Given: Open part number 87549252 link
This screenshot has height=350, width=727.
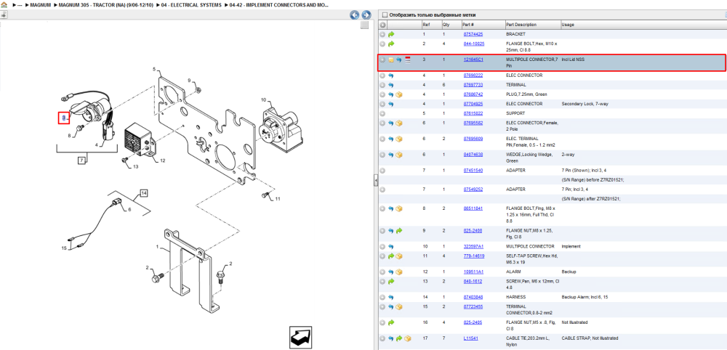Looking at the screenshot, I should [x=473, y=190].
